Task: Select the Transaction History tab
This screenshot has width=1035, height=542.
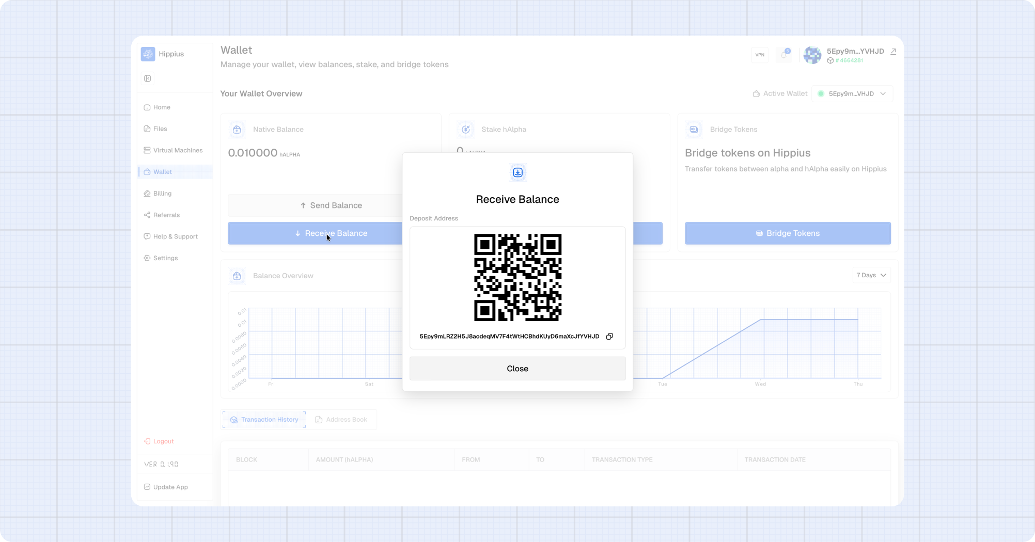Action: tap(264, 420)
